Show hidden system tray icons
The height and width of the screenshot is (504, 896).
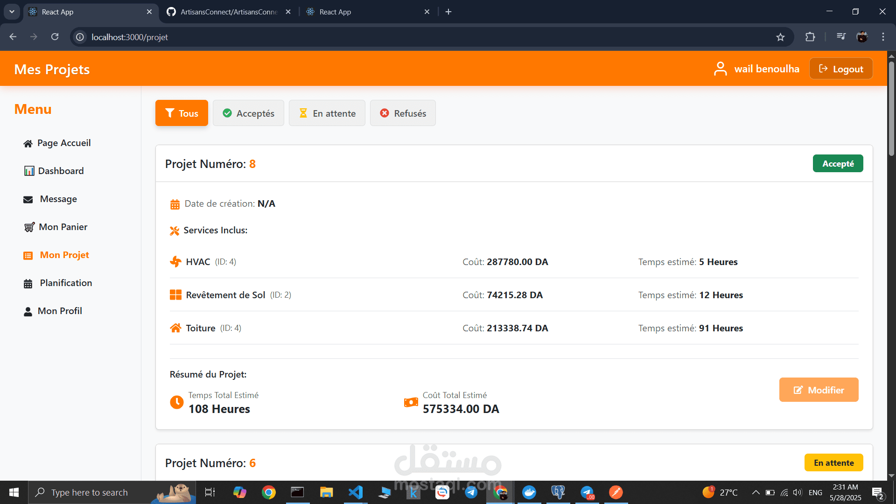[x=756, y=493]
